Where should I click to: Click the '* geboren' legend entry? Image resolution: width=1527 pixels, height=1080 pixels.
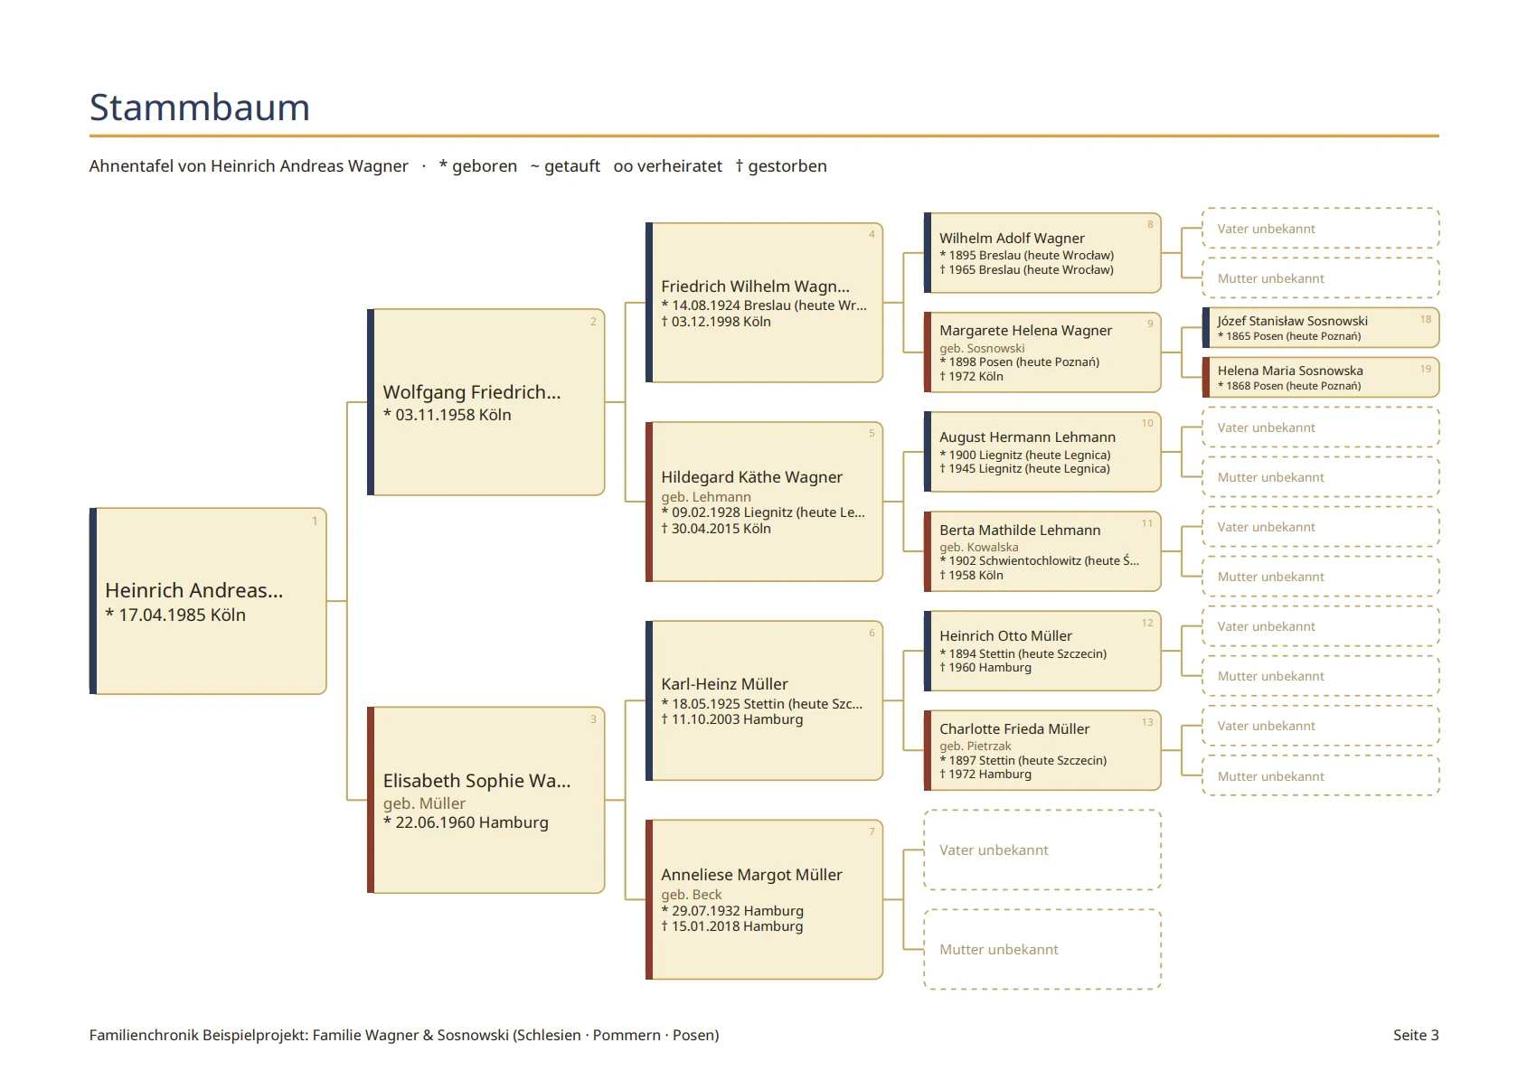(x=478, y=166)
